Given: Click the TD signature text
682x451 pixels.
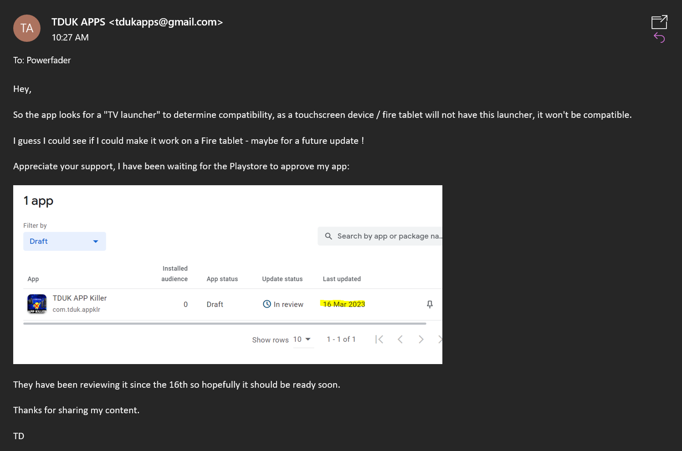Looking at the screenshot, I should (x=19, y=436).
